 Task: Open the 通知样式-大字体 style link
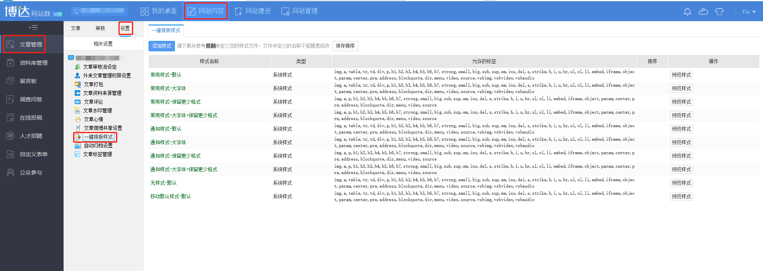tap(168, 142)
